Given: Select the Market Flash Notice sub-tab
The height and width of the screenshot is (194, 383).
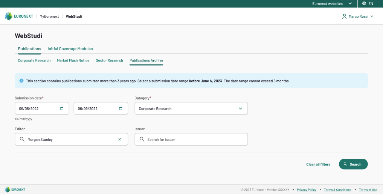Looking at the screenshot, I should 73,60.
